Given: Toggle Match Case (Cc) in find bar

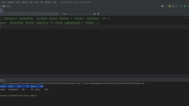Looking at the screenshot, I should (50, 14).
